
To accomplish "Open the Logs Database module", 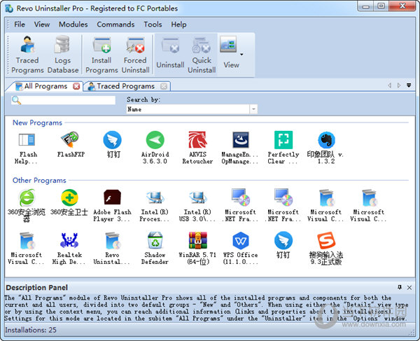I will 63,55.
